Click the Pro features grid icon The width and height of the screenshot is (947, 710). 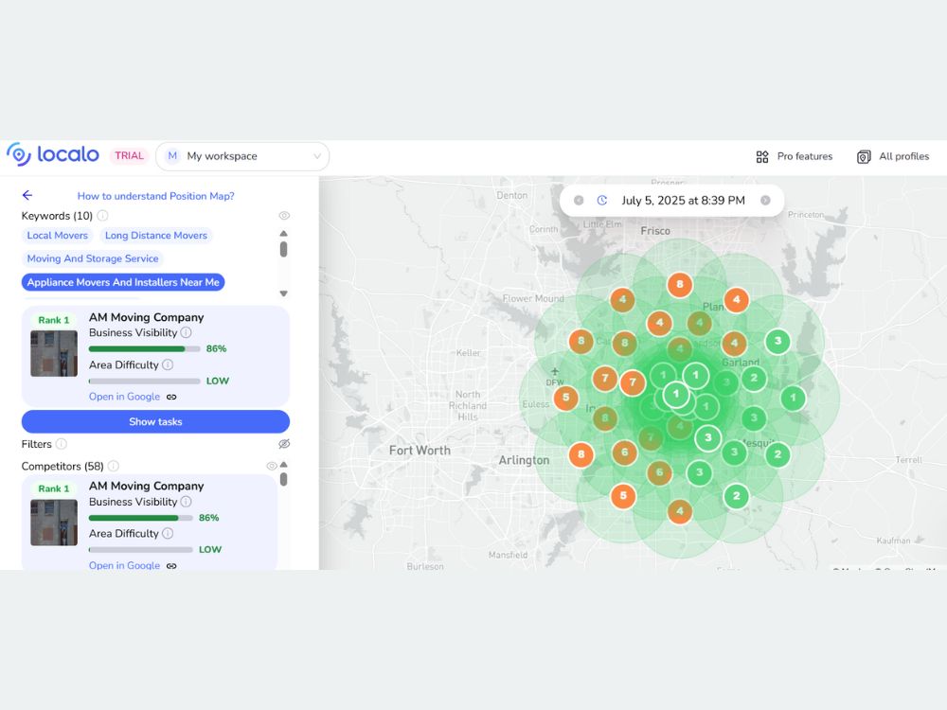pos(762,157)
